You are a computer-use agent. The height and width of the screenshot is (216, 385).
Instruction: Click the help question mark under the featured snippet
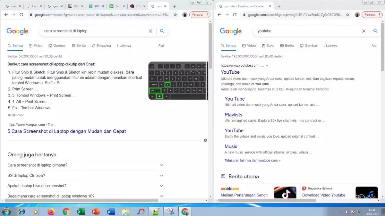205,140
